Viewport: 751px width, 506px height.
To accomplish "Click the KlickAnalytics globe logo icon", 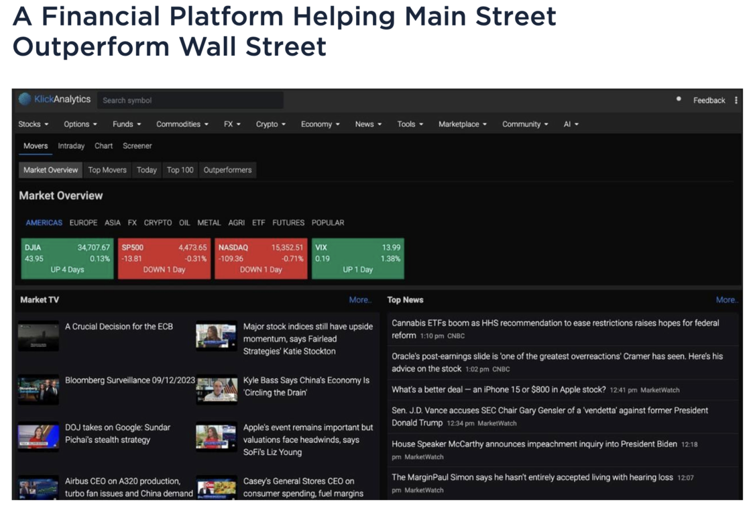I will point(24,99).
